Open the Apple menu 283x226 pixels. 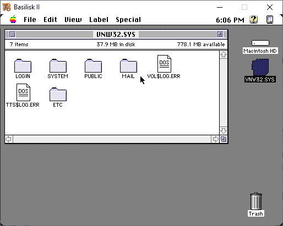(x=13, y=19)
